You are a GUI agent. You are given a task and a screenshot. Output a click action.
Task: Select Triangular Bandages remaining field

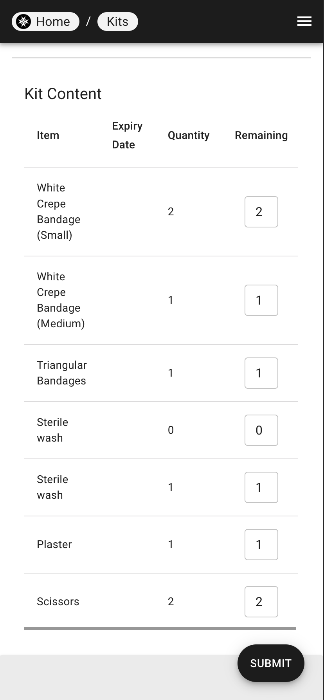click(261, 373)
